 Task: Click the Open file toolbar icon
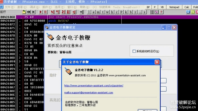click(24, 12)
